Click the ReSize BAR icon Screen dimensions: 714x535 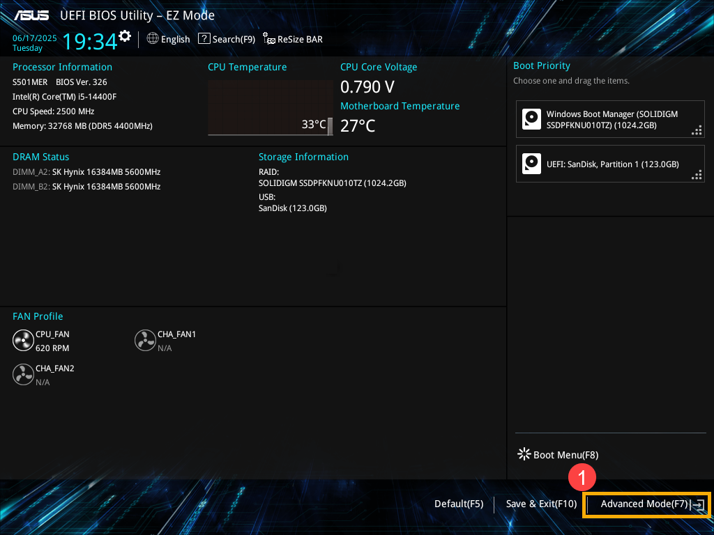pyautogui.click(x=269, y=39)
